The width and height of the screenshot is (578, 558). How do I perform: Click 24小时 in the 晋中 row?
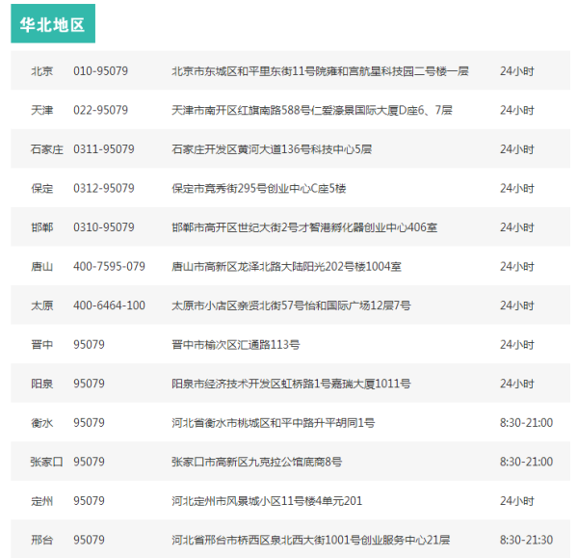516,344
